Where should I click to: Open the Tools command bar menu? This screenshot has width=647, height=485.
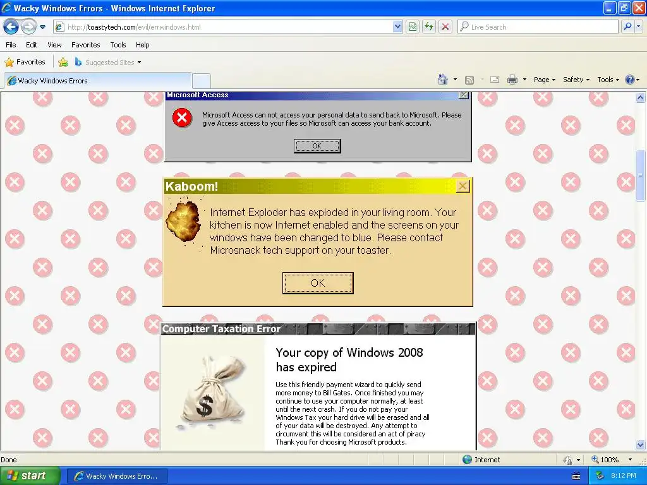point(608,80)
